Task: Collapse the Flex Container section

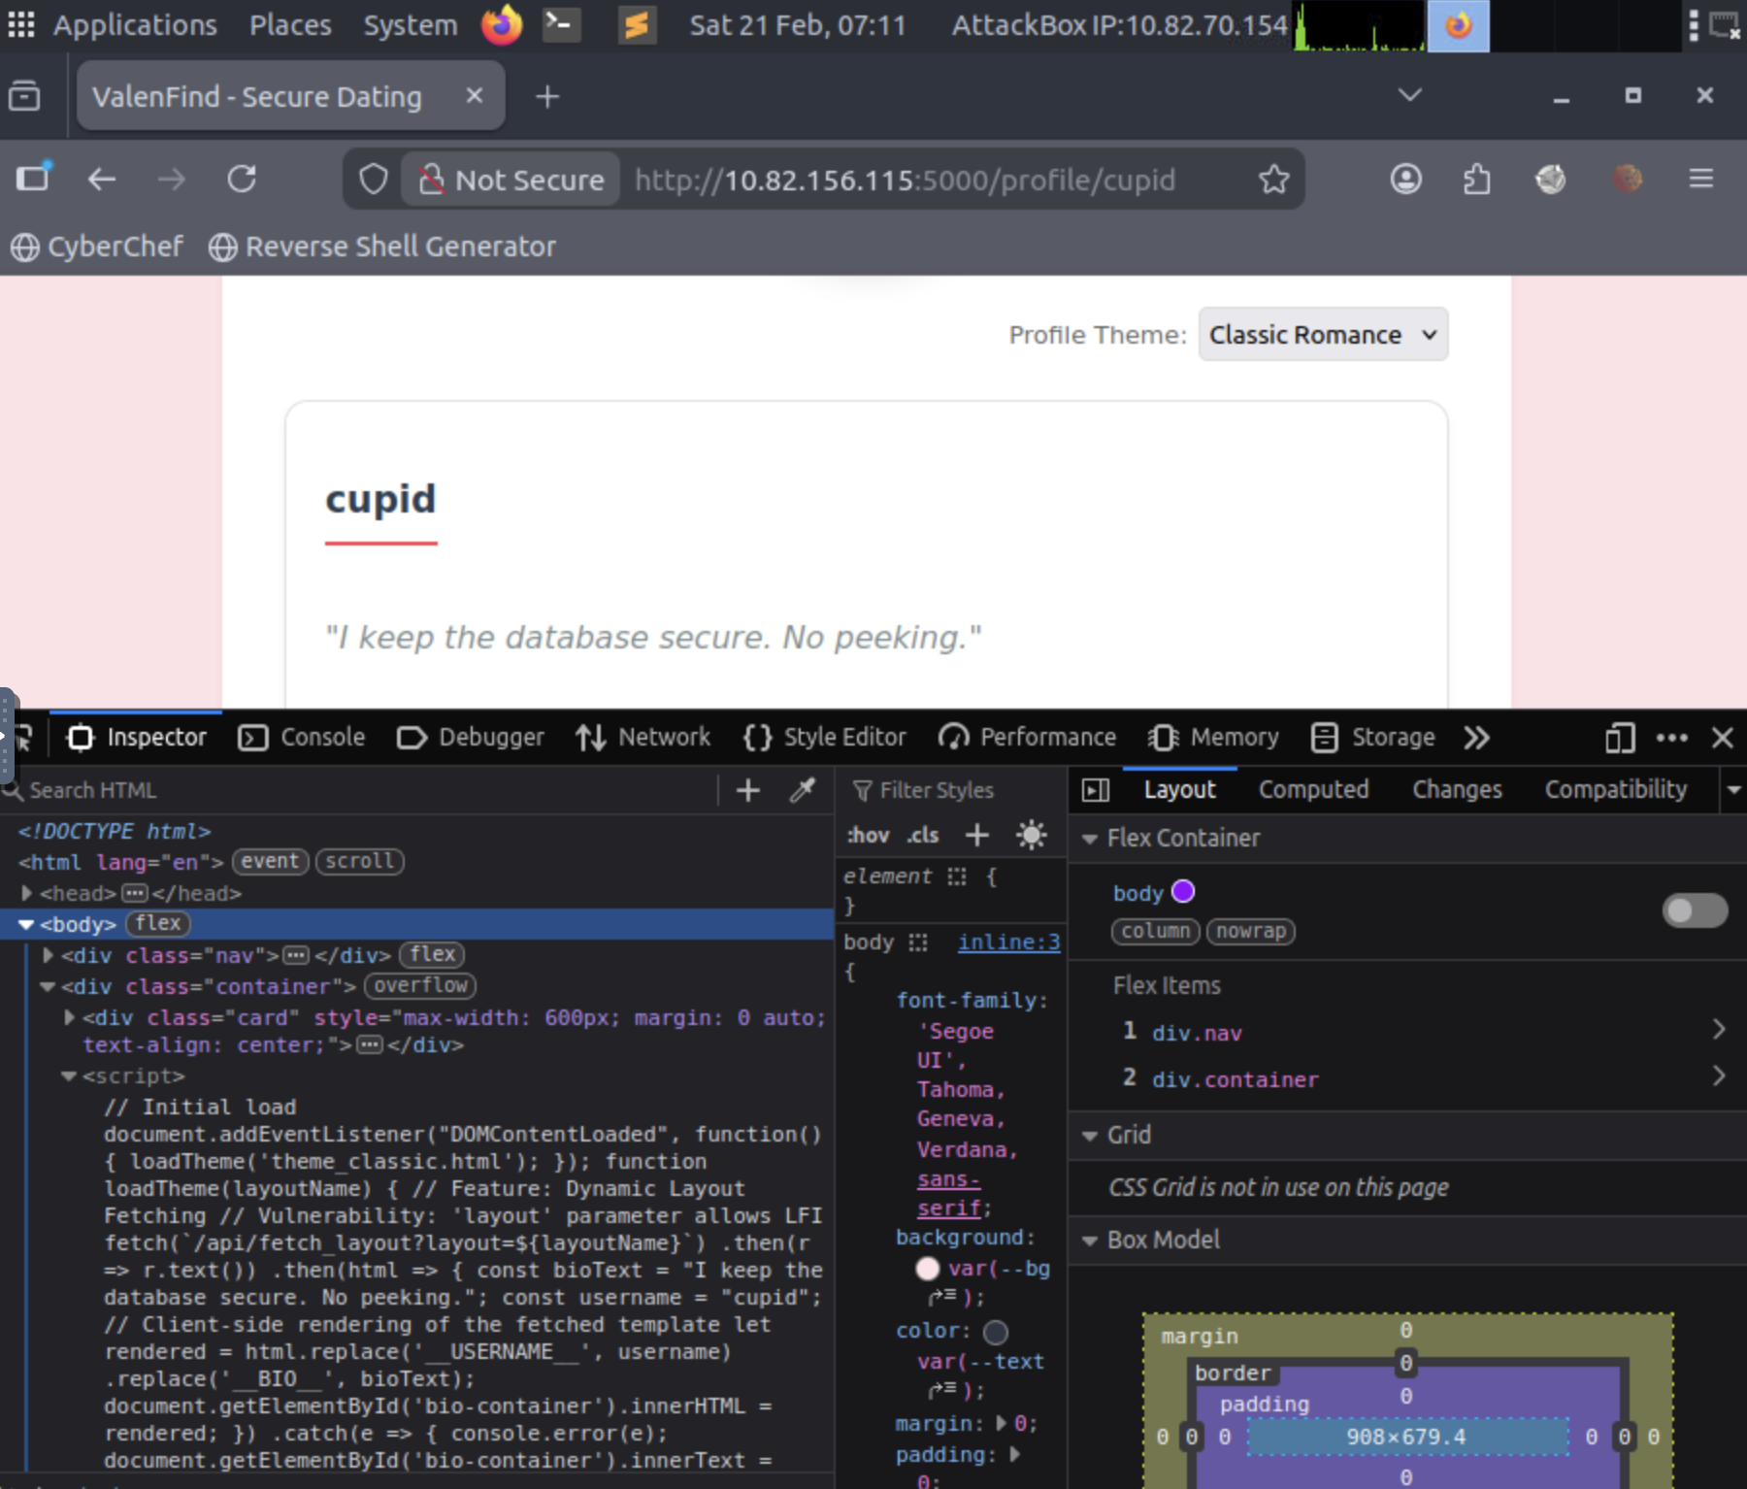Action: click(1090, 839)
